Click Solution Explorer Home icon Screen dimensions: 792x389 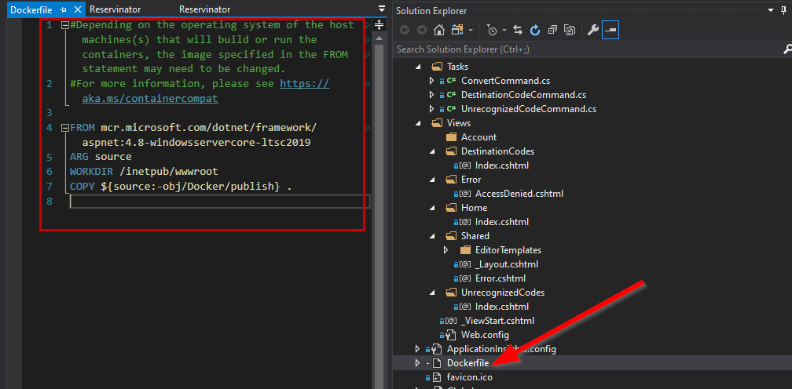439,31
